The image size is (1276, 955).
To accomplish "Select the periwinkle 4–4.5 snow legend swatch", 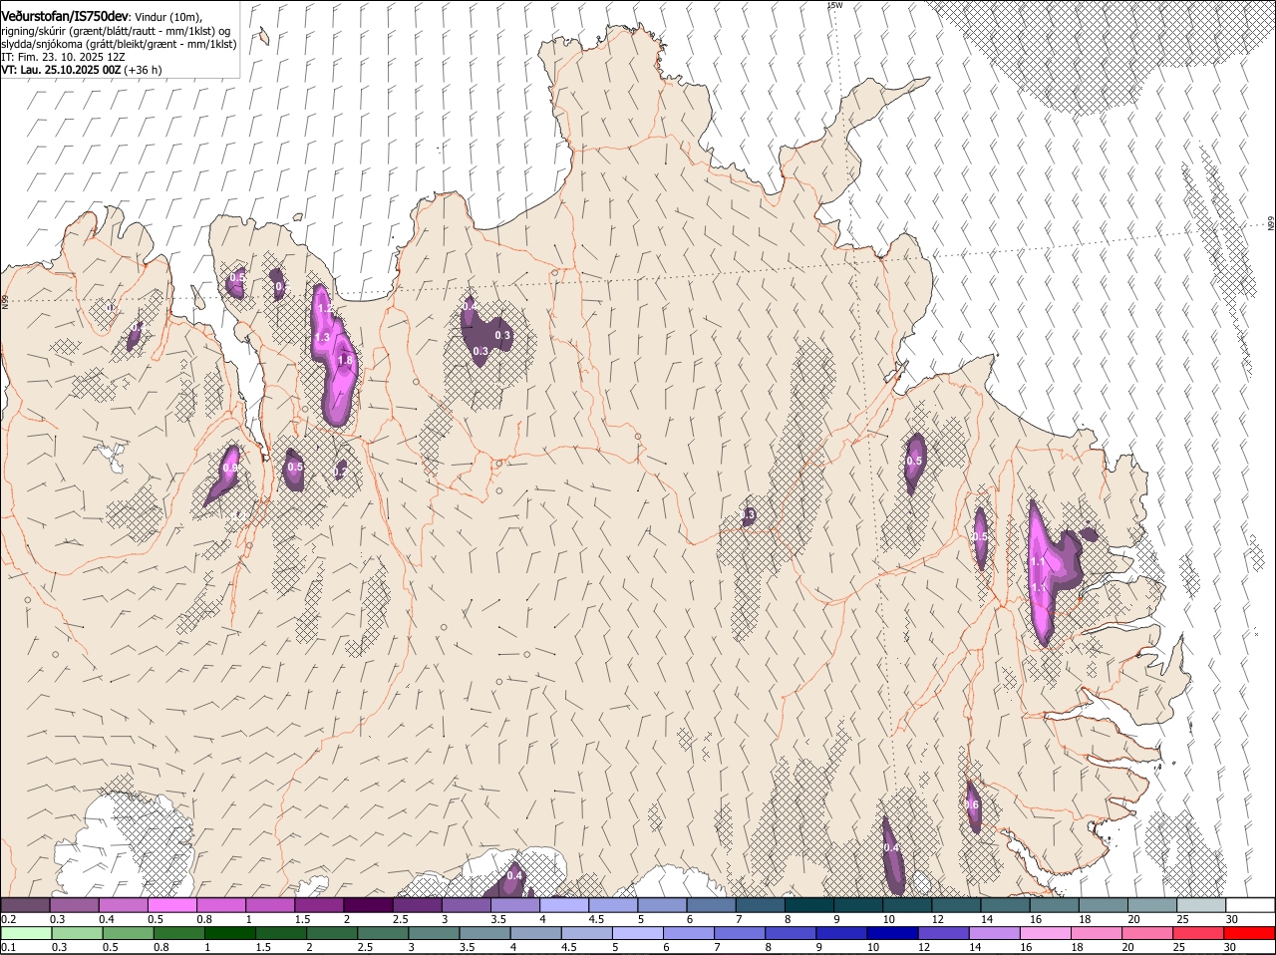I will coord(564,904).
